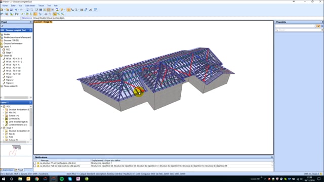Select drawing Pignon 1
The height and width of the screenshot is (182, 324).
(x=10, y=77)
